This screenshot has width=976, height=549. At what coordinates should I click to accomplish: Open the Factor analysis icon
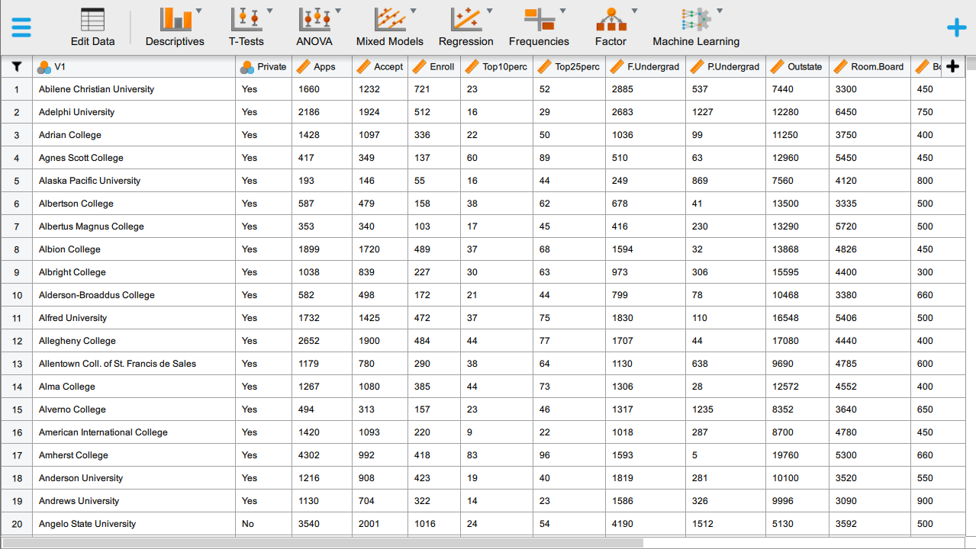pyautogui.click(x=610, y=19)
